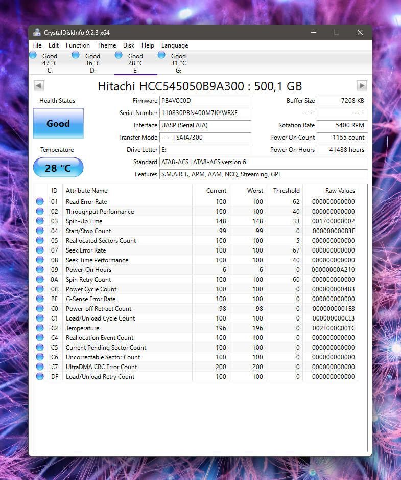Select the UltraDMA CRC Error Count text
This screenshot has width=401, height=480.
(x=102, y=367)
